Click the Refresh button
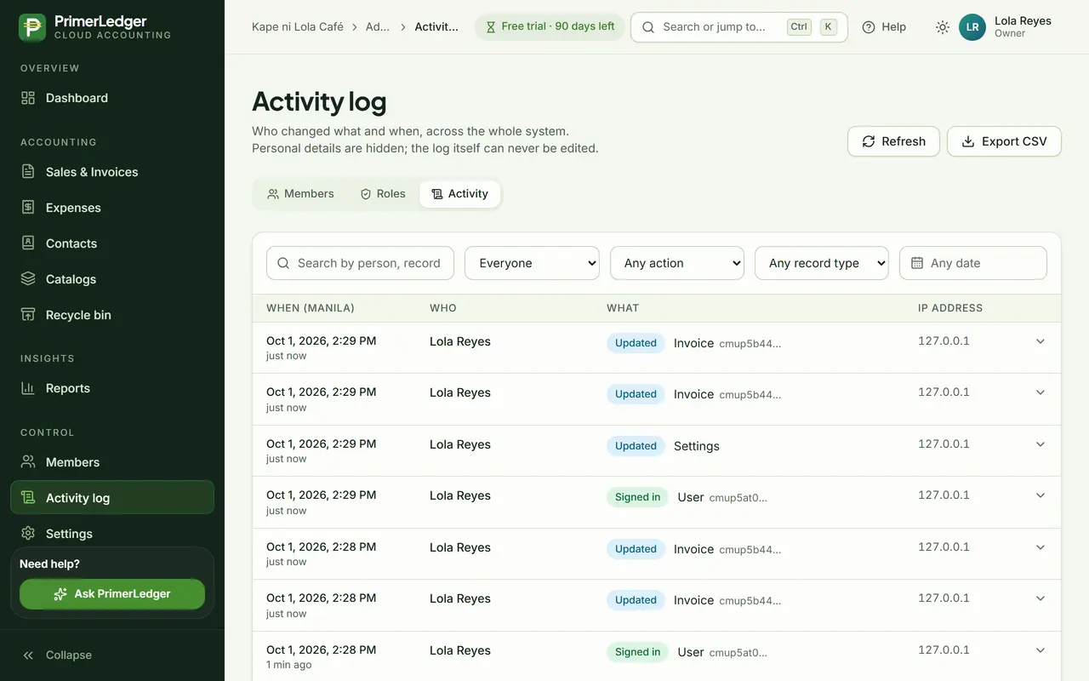1089x681 pixels. coord(893,141)
